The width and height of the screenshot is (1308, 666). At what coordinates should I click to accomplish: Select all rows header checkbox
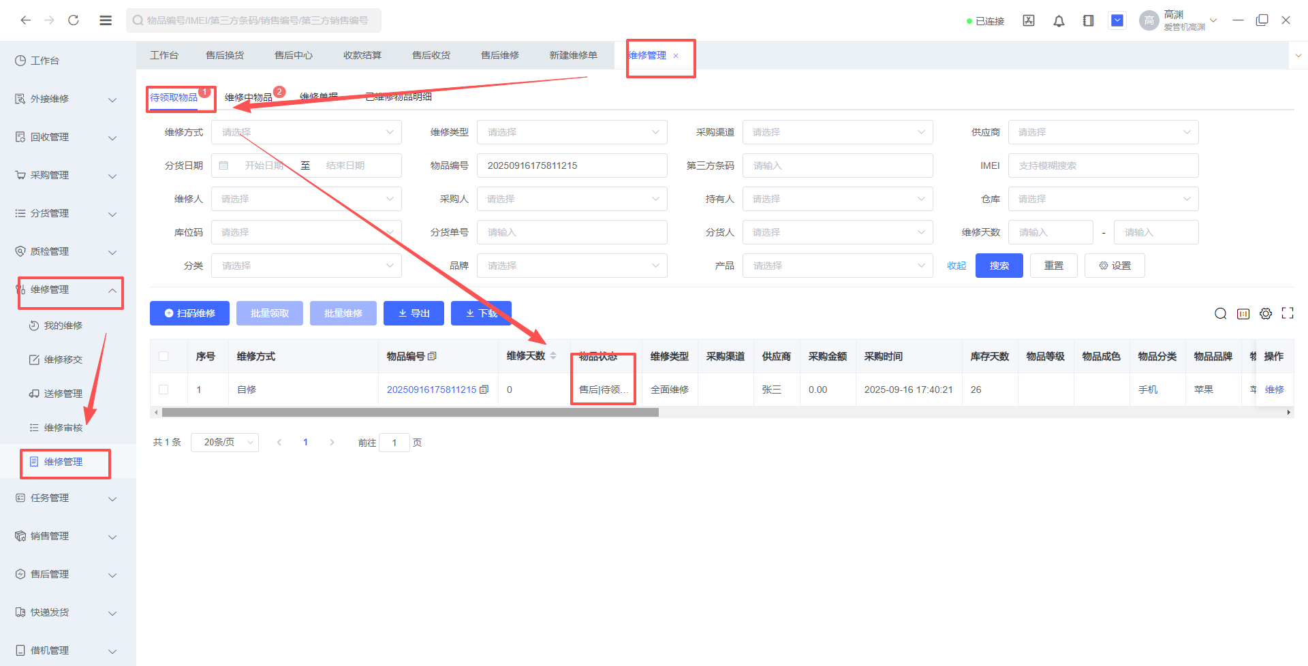tap(163, 356)
